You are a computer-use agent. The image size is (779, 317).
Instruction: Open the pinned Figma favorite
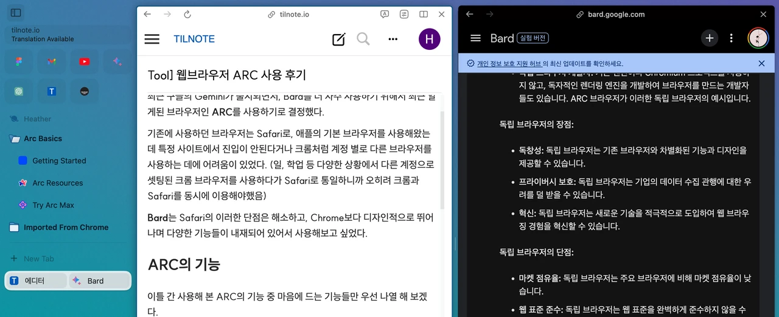coord(19,61)
